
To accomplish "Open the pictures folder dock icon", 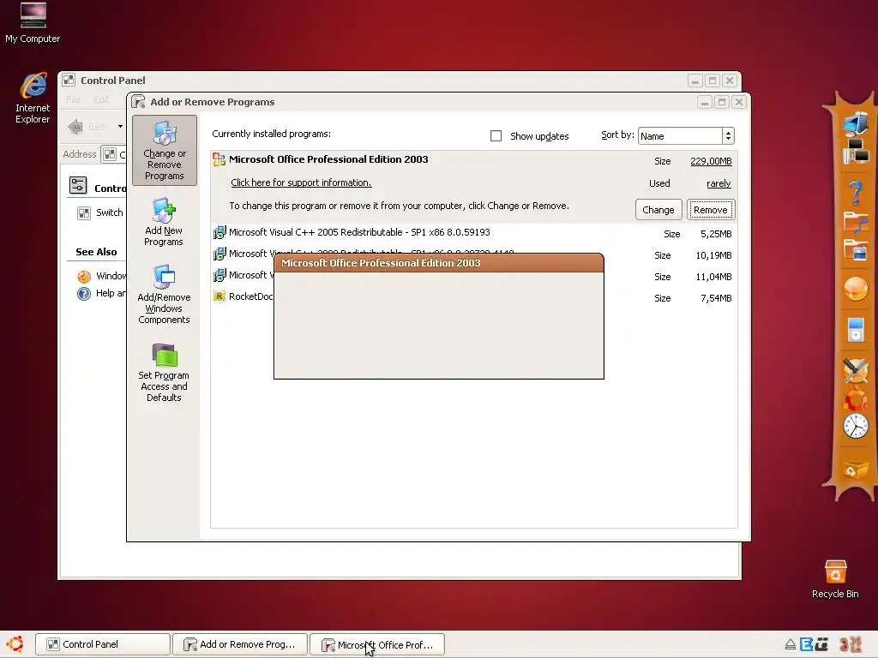I will tap(857, 250).
